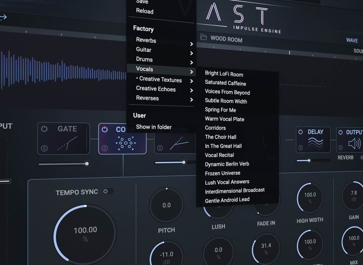
Task: Expand the Vocals submenu arrow
Action: [x=191, y=72]
